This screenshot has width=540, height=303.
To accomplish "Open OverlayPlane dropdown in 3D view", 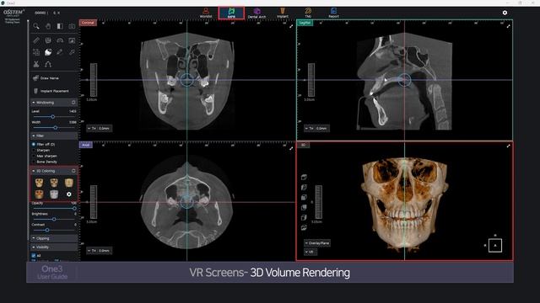I will point(317,243).
